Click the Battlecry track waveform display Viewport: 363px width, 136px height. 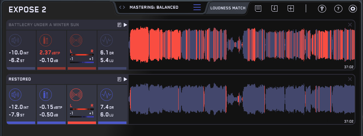pos(242,45)
